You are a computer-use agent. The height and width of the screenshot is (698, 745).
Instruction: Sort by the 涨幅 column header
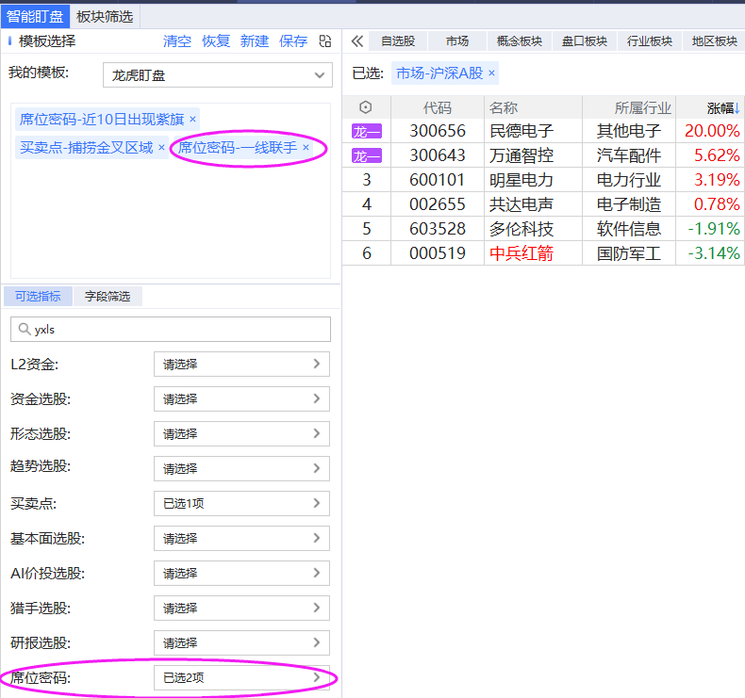pos(722,107)
